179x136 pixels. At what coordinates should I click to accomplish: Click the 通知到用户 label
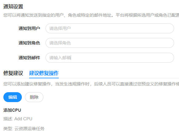coord(29,28)
